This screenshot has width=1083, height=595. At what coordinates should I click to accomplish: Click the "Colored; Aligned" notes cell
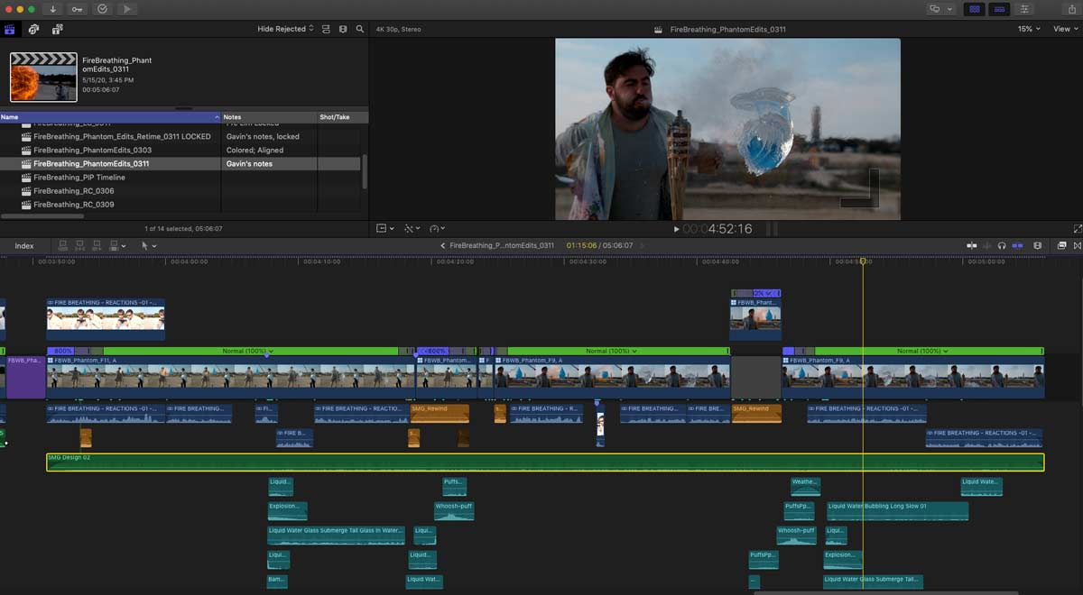[x=255, y=150]
